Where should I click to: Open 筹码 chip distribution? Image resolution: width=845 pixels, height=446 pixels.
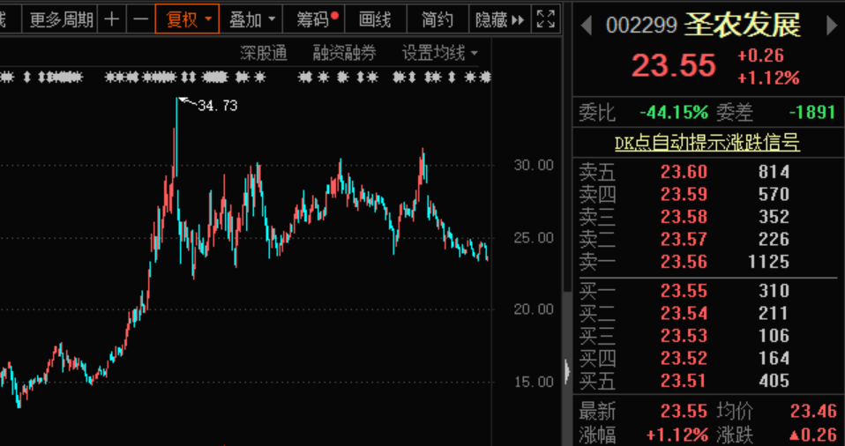click(x=314, y=20)
